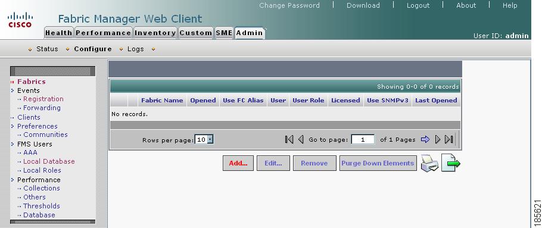This screenshot has width=542, height=228.
Task: Open Local Database under FMS Users
Action: point(49,161)
